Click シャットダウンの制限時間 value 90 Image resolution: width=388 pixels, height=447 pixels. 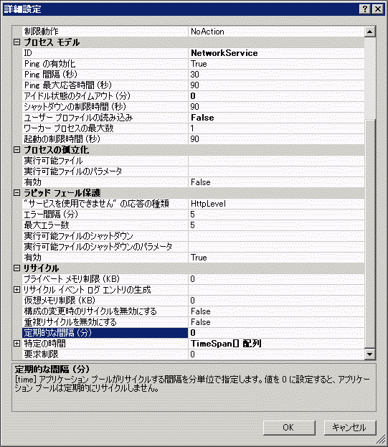pos(276,107)
